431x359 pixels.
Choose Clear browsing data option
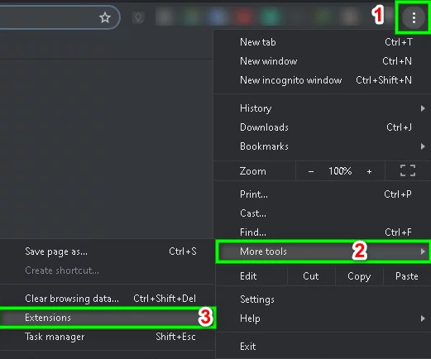[107, 299]
